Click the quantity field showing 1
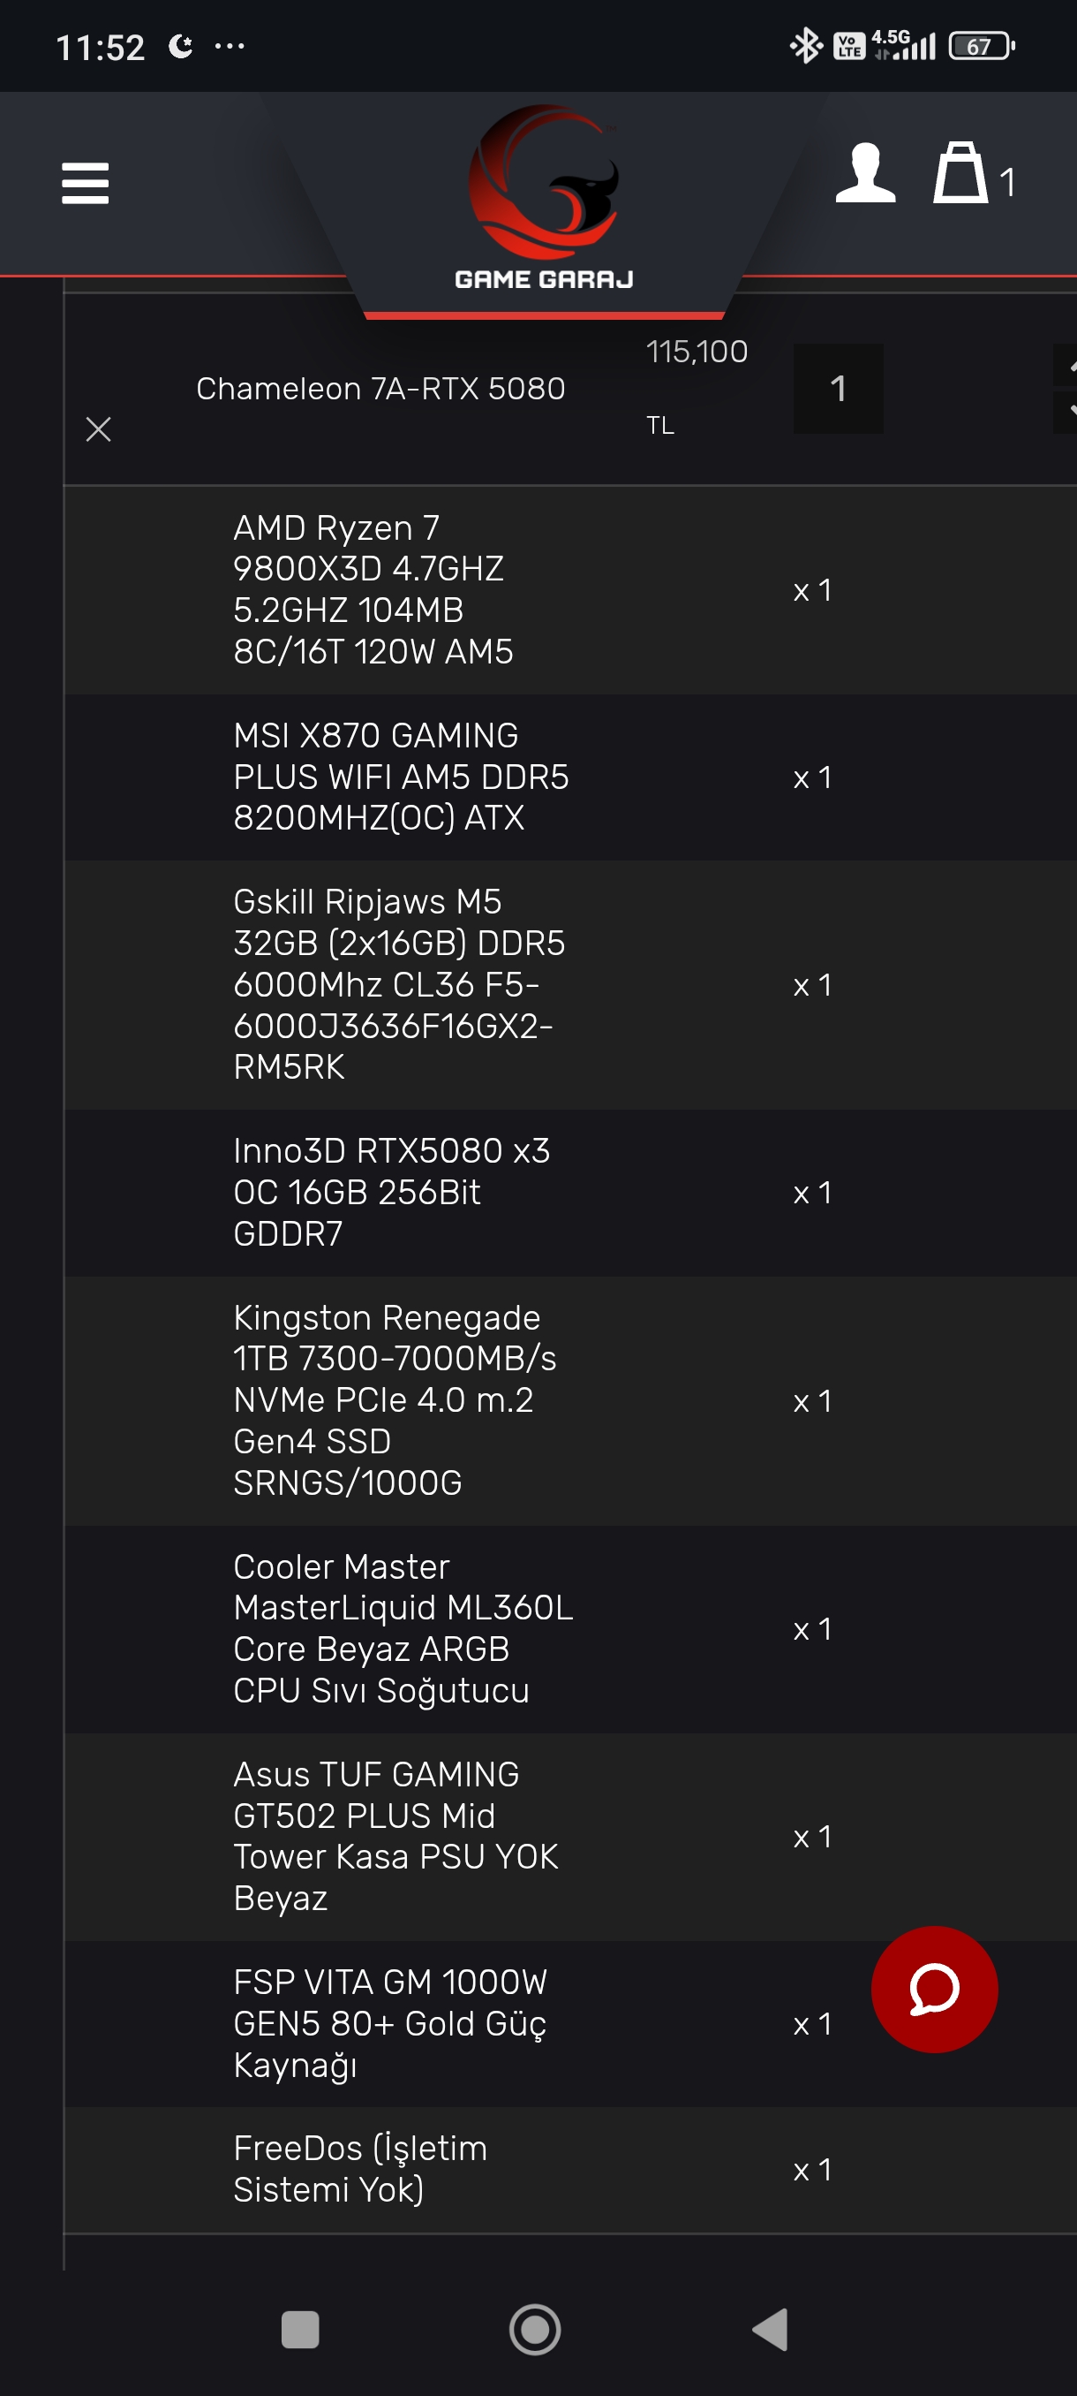Viewport: 1077px width, 2396px height. coord(837,388)
